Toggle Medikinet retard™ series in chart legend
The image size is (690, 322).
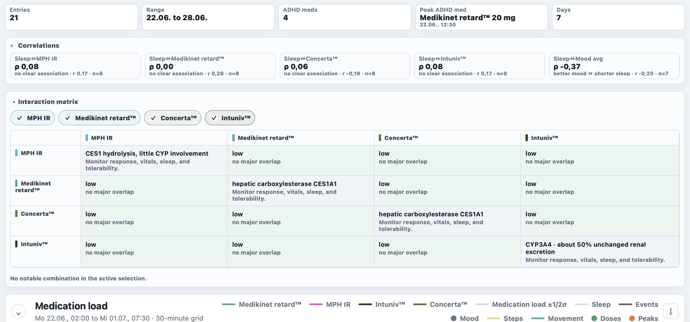(262, 304)
